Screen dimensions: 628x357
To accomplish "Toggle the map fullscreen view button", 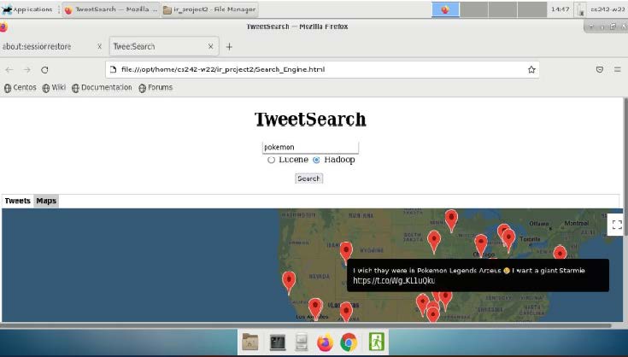I will pos(617,225).
